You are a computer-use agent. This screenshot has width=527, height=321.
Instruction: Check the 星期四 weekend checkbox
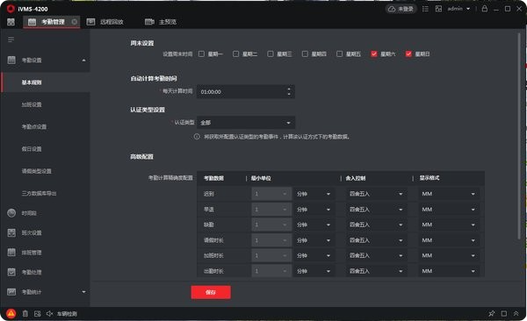coord(305,53)
